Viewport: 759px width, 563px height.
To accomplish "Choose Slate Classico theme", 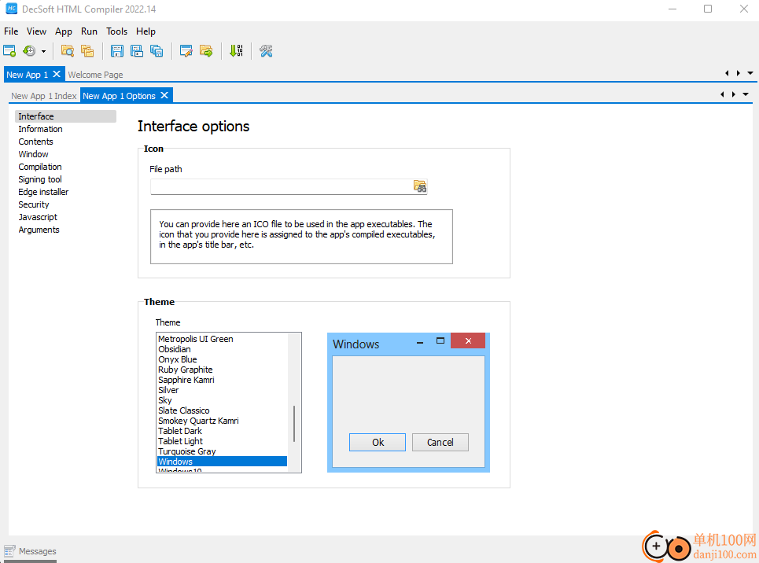I will click(222, 410).
